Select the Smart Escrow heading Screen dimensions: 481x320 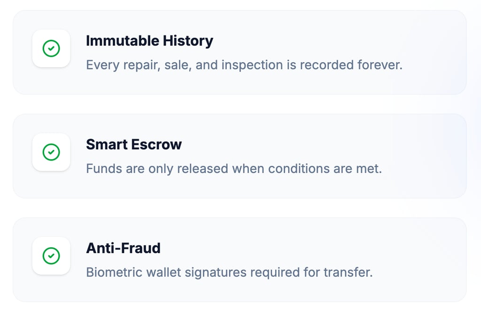(x=134, y=144)
